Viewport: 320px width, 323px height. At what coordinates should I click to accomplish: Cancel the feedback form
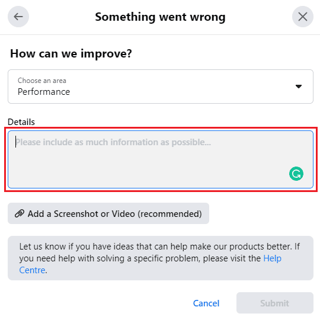point(206,303)
